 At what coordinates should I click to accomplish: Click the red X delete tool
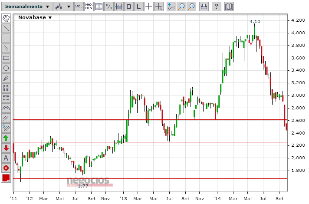(6, 168)
